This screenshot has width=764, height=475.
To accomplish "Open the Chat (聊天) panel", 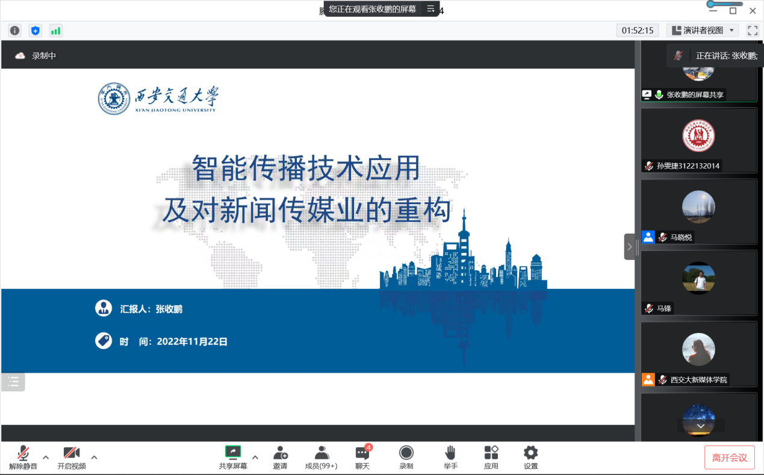I will point(362,458).
